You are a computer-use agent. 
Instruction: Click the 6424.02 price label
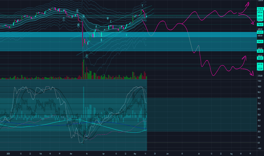[260, 32]
